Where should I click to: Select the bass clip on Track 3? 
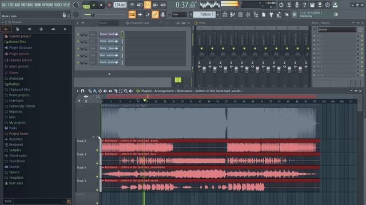click(x=211, y=159)
